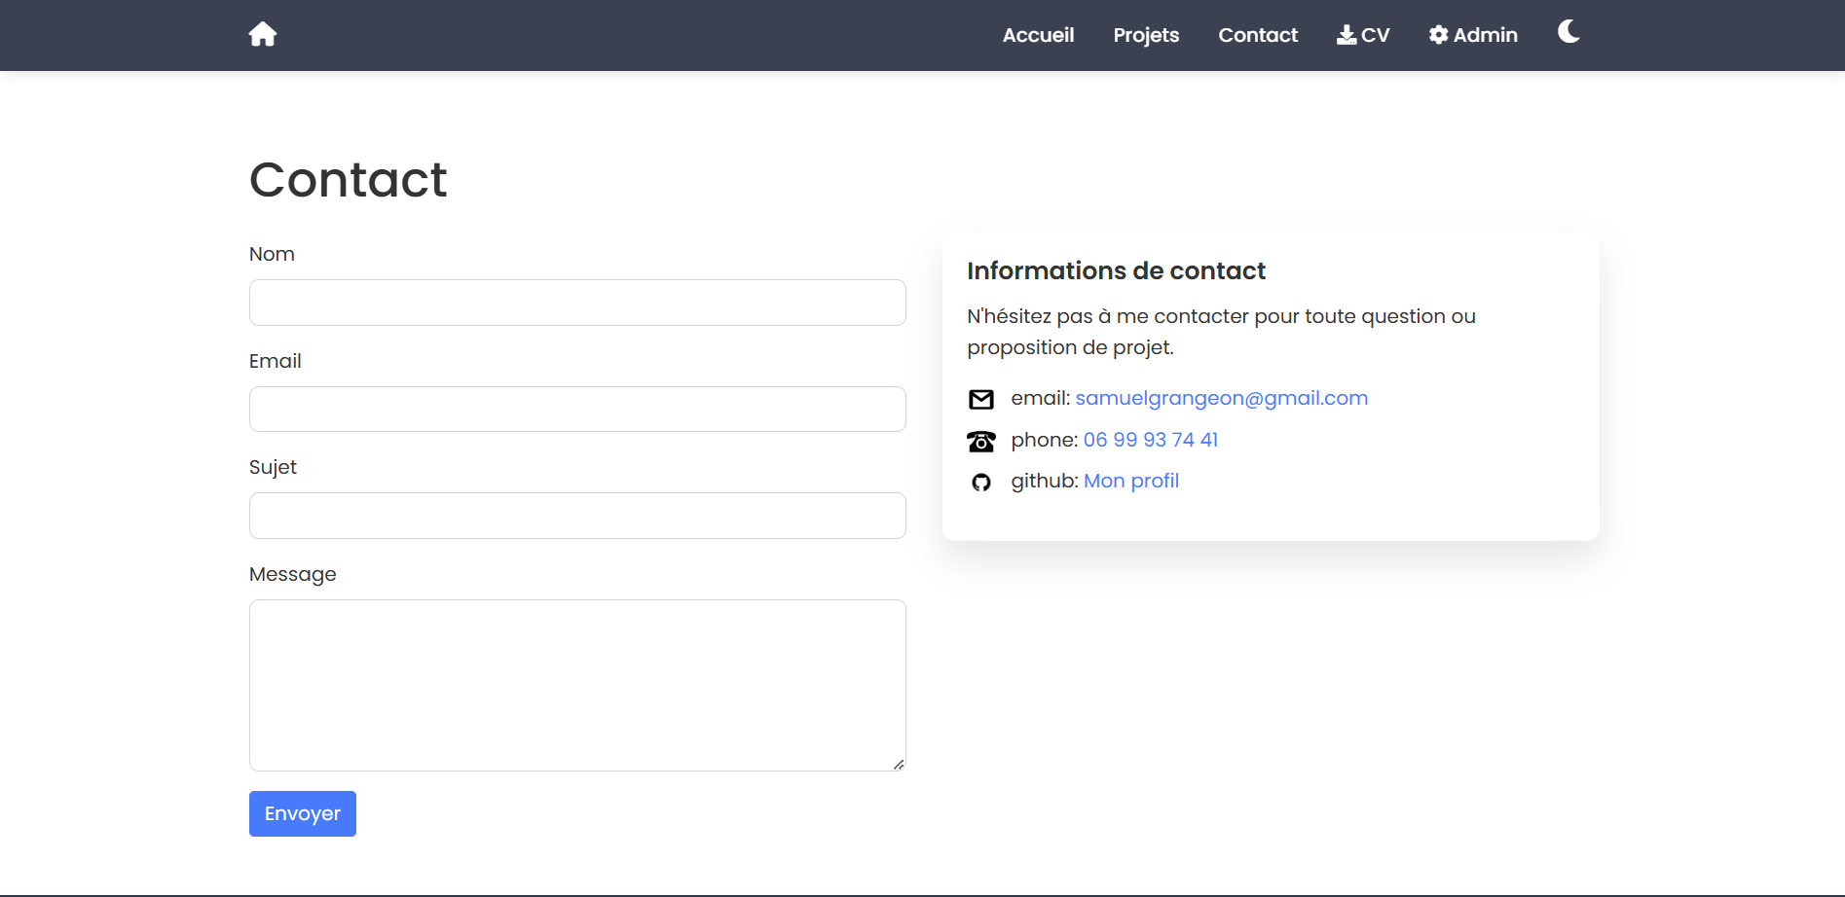
Task: Click the Admin gear icon
Action: 1438,35
